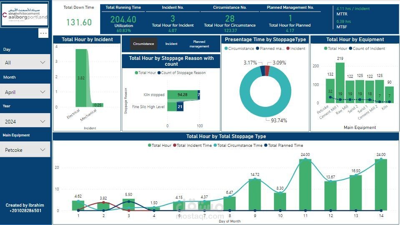Select the day 3 bar labeled 5.50

(x=128, y=205)
